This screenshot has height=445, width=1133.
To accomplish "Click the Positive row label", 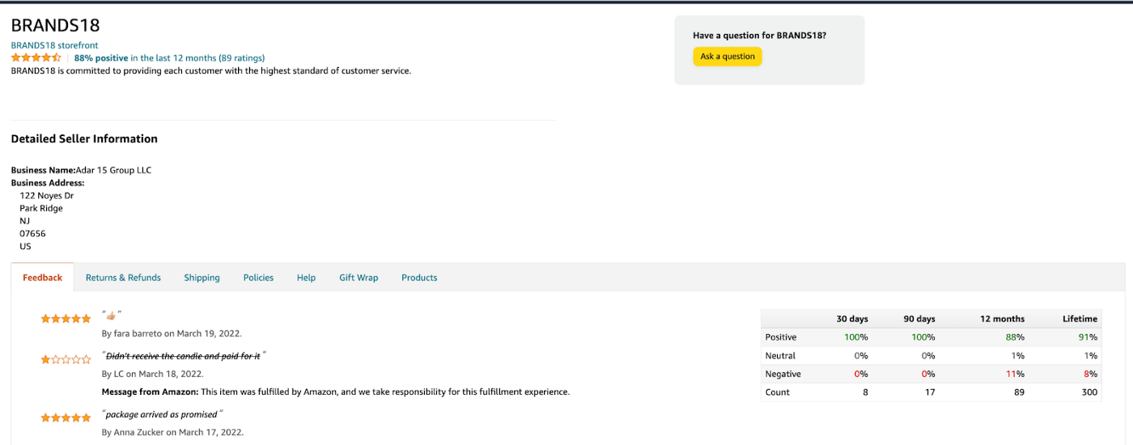I will coord(781,337).
